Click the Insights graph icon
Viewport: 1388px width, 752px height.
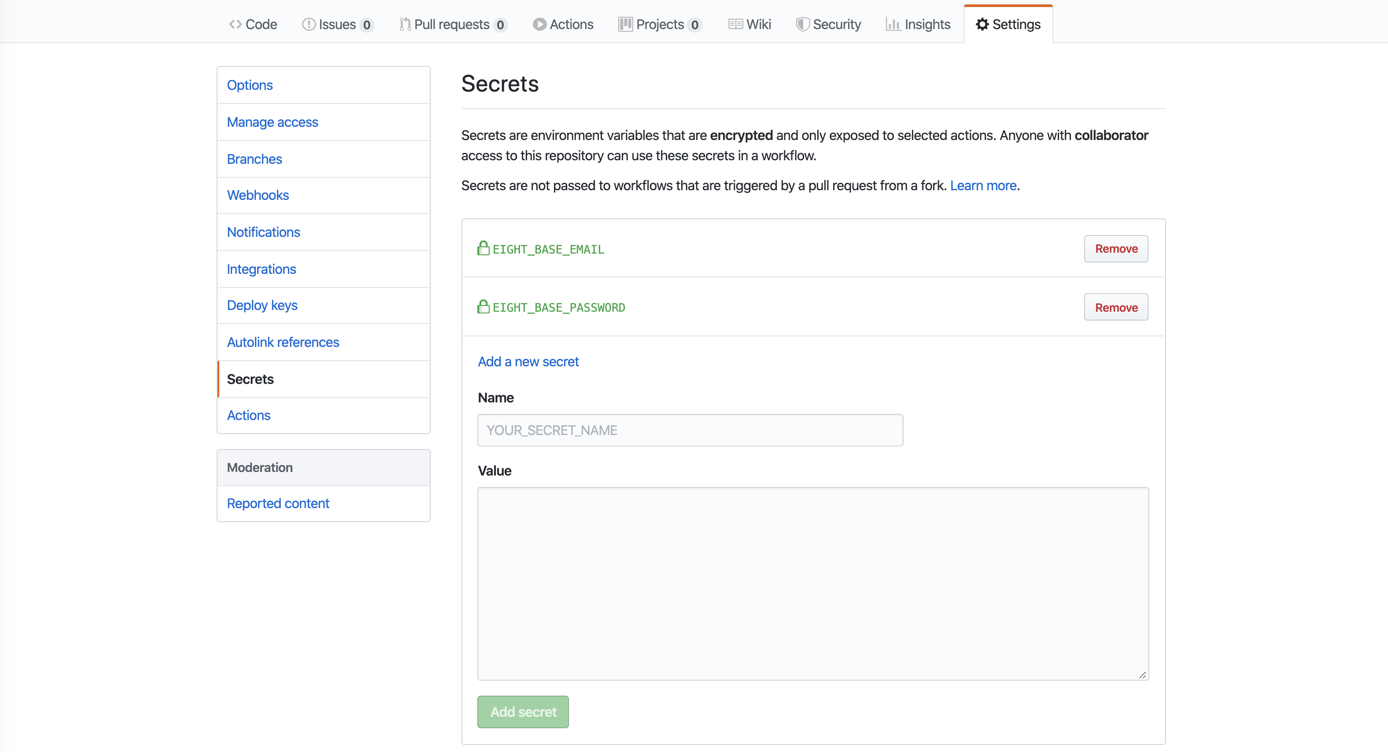point(893,24)
